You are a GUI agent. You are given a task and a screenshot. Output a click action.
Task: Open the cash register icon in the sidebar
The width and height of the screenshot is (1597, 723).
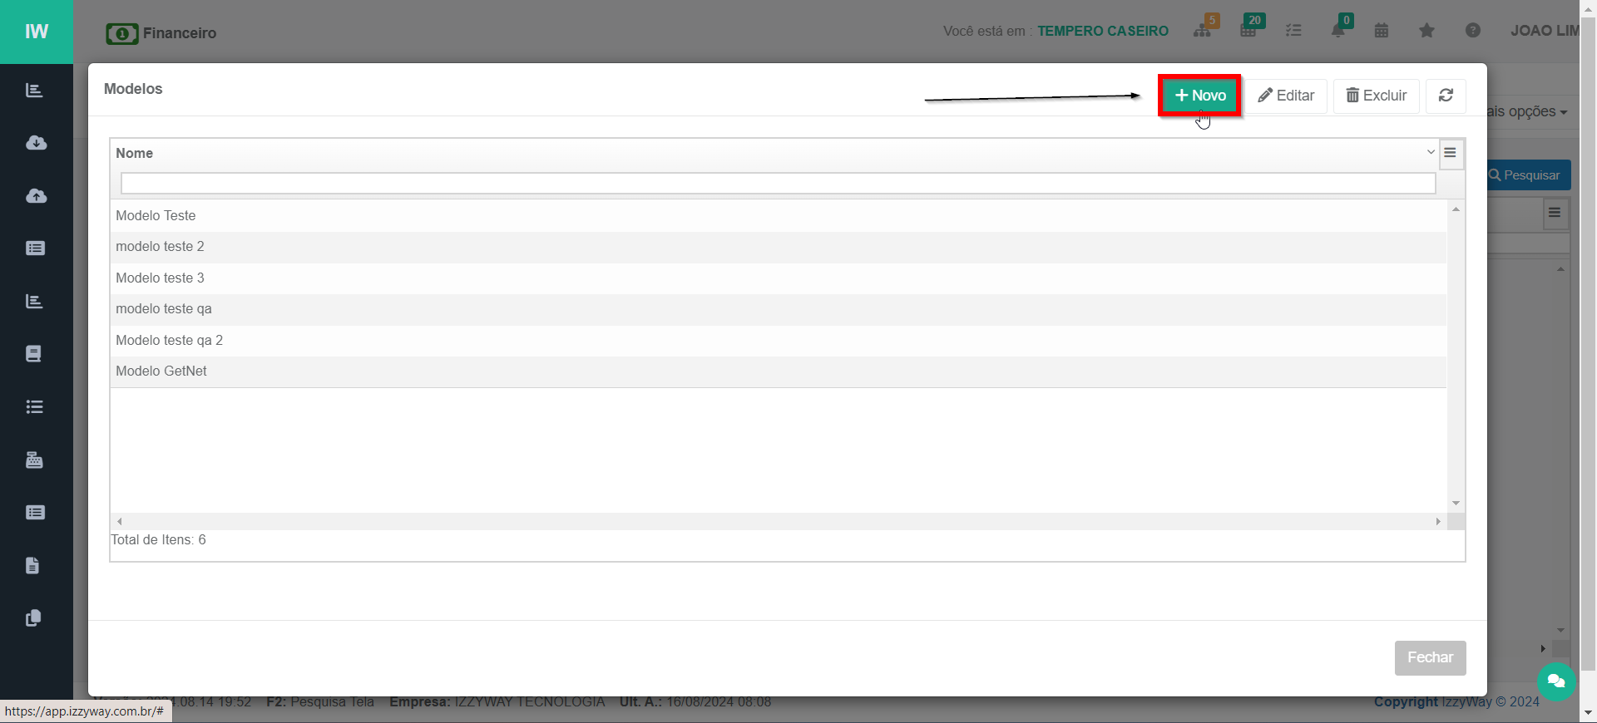click(34, 460)
